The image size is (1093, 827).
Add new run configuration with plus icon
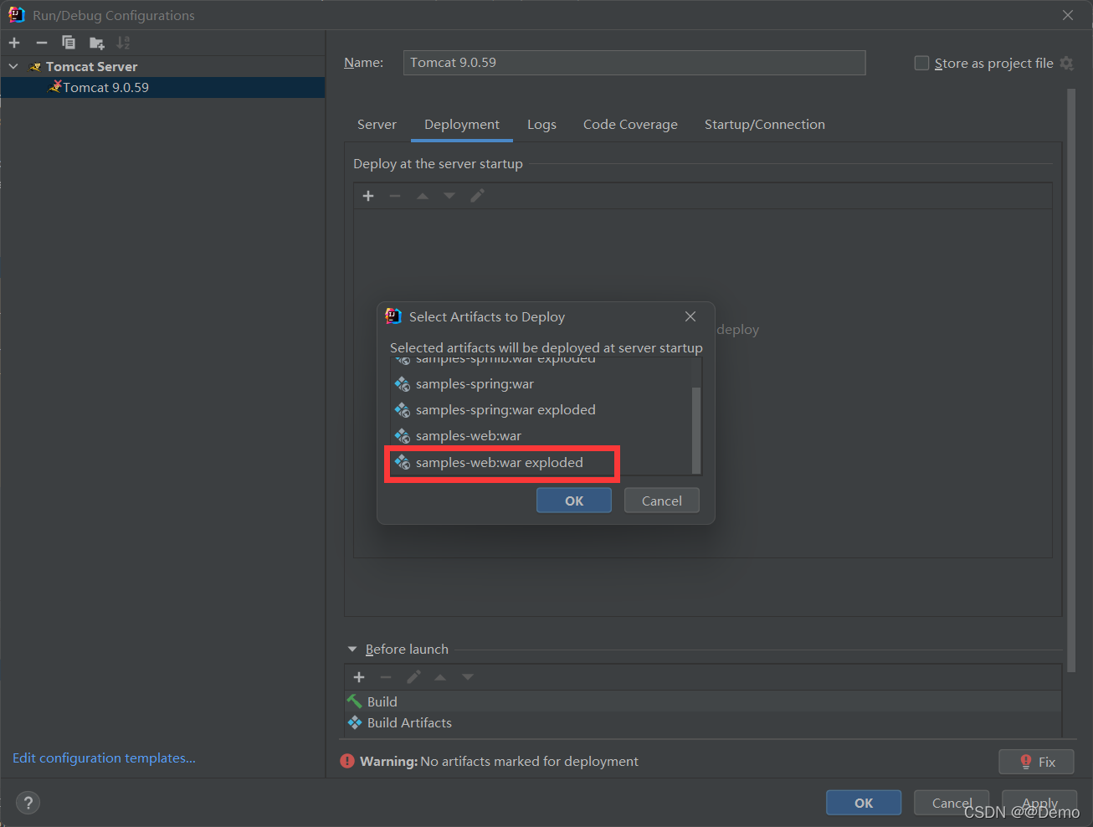[14, 43]
